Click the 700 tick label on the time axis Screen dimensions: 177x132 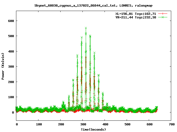coord(172,124)
